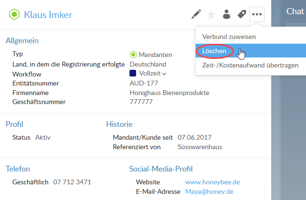Click the Firmenname field label
The image size is (306, 200).
click(x=30, y=93)
